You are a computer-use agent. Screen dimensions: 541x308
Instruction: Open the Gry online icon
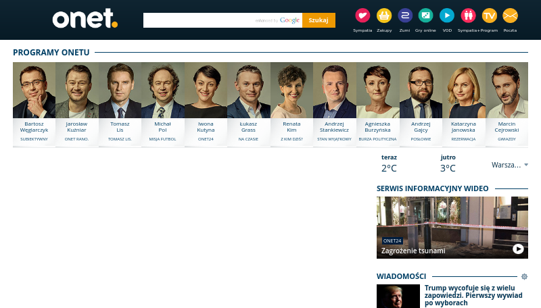[x=425, y=16]
